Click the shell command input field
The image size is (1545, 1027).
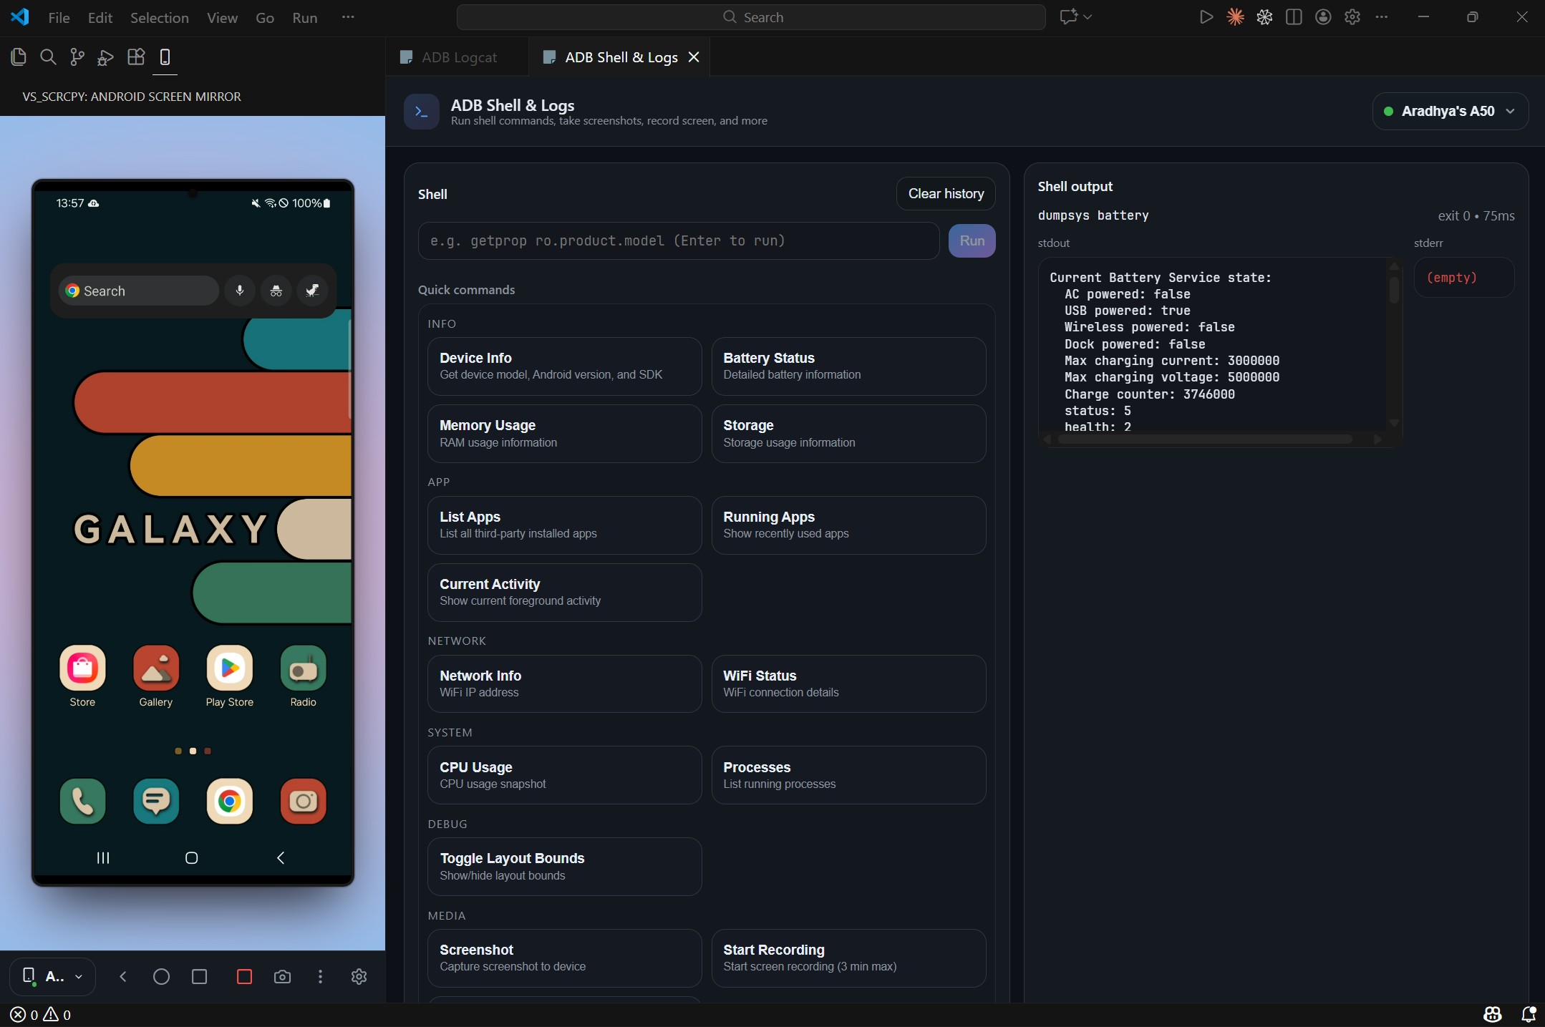[678, 240]
